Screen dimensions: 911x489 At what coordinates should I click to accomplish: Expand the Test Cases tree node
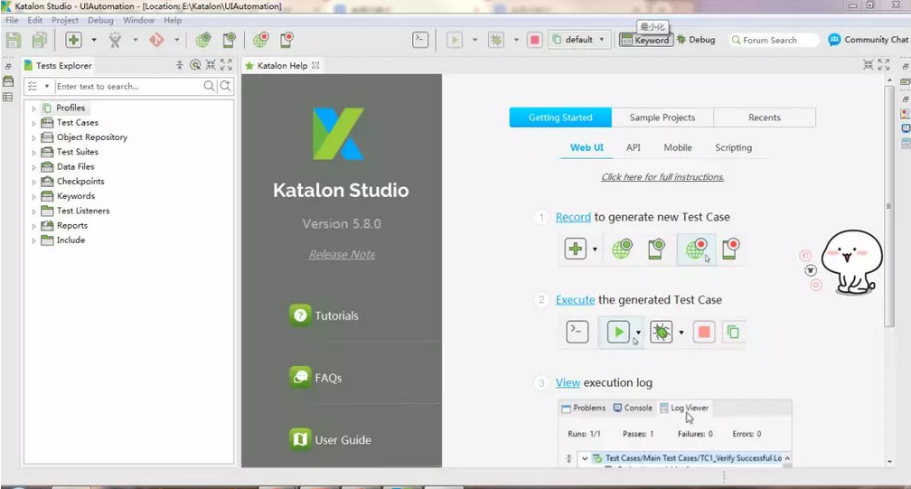(x=33, y=123)
